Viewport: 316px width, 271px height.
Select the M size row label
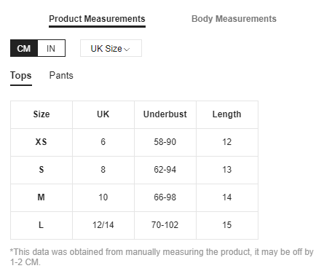[x=41, y=197]
